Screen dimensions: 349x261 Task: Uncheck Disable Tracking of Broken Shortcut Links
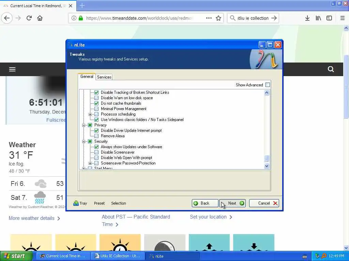coord(96,92)
